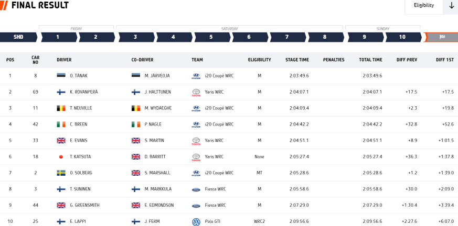
Task: Click the down arrow next to Eligibility
Action: (451, 5)
